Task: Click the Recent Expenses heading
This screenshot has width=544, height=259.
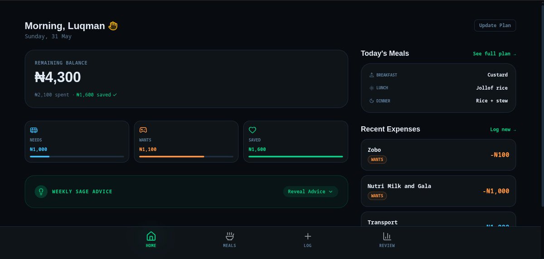Action: 390,129
